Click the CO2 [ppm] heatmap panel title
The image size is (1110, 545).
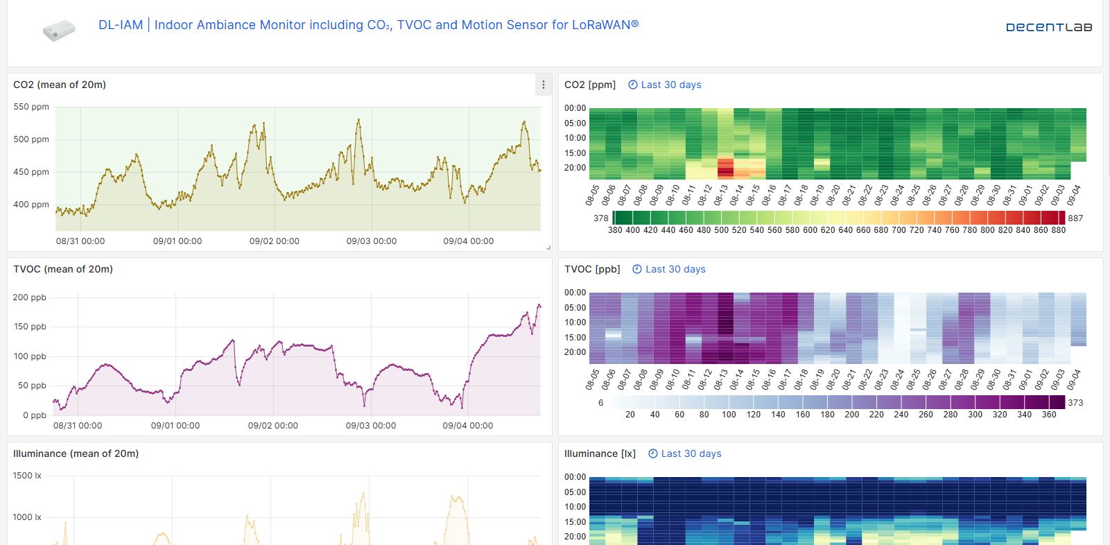pos(590,85)
